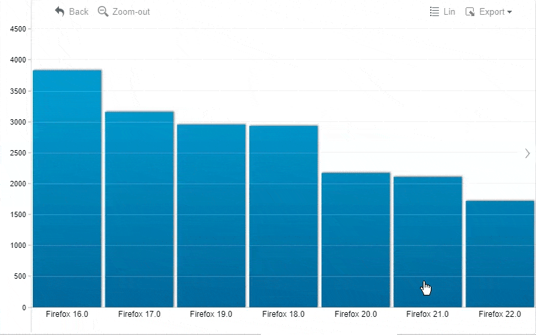The width and height of the screenshot is (536, 335).
Task: Select the Firefox 17.0 bar
Action: coord(139,209)
